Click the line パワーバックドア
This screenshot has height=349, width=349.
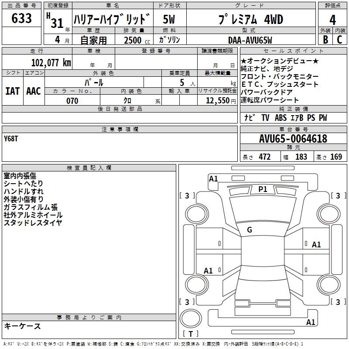[x=267, y=92]
